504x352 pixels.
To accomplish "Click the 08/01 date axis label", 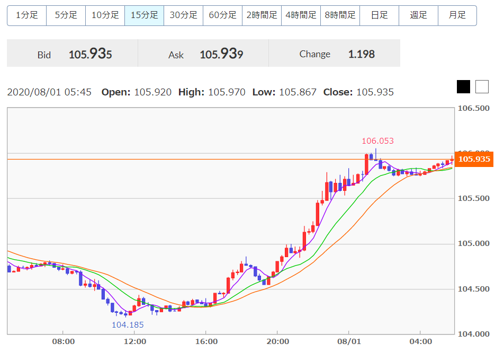I will pyautogui.click(x=349, y=341).
